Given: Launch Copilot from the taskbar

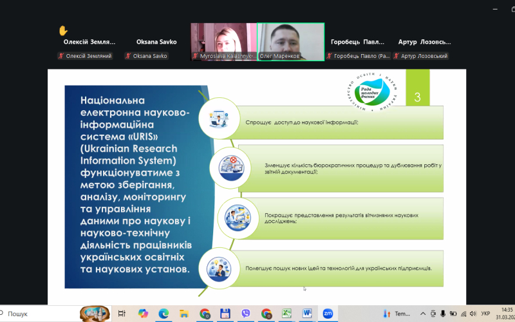Looking at the screenshot, I should click(x=143, y=314).
